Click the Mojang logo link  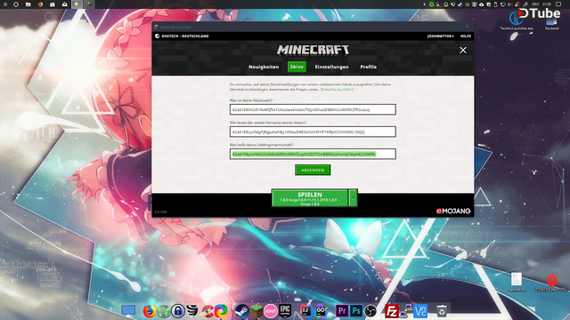coord(453,212)
